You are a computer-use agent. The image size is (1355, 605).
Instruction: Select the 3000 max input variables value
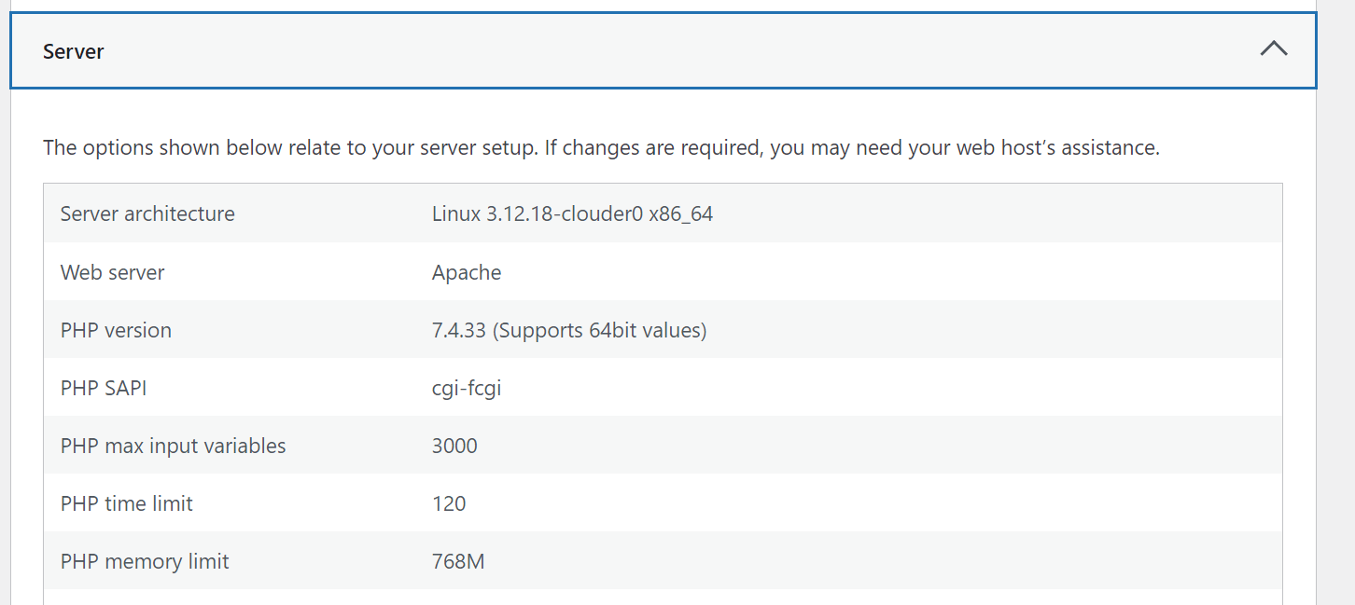coord(454,446)
